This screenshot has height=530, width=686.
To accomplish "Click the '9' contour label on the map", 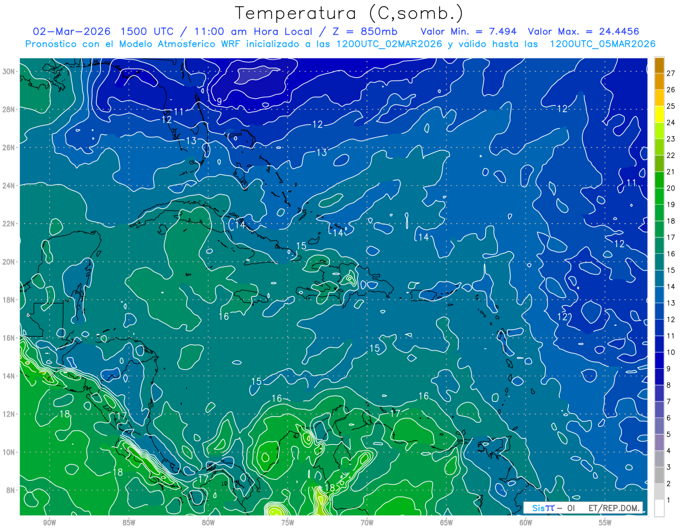I will click(x=220, y=101).
